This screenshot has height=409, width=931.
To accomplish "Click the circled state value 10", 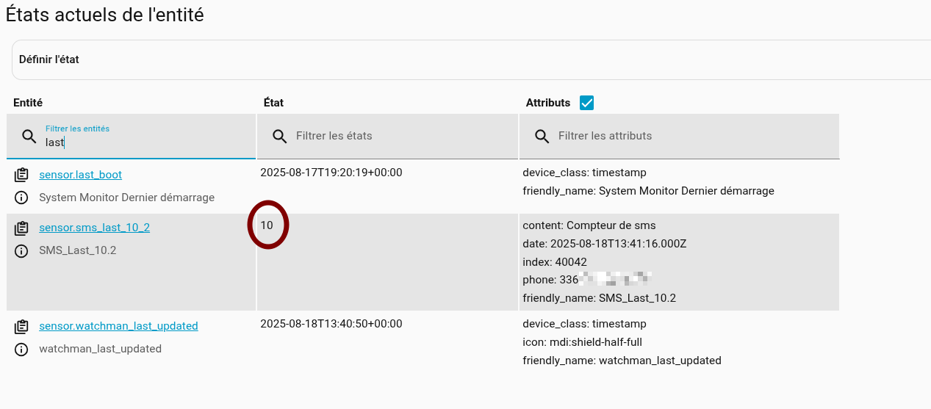I will pos(267,225).
